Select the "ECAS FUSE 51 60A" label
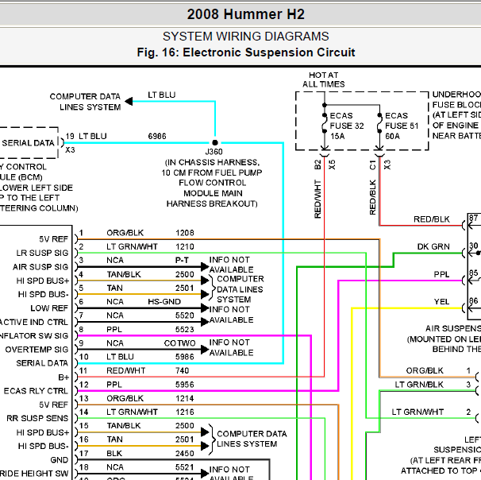 pos(402,126)
